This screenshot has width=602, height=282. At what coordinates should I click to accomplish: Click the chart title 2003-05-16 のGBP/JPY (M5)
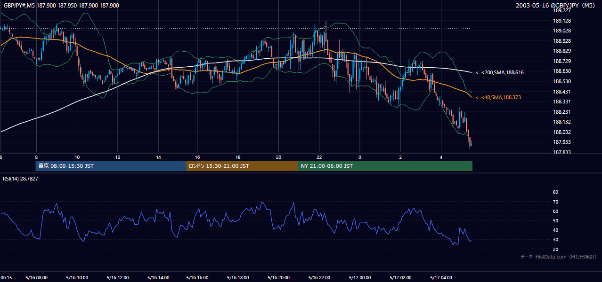556,5
